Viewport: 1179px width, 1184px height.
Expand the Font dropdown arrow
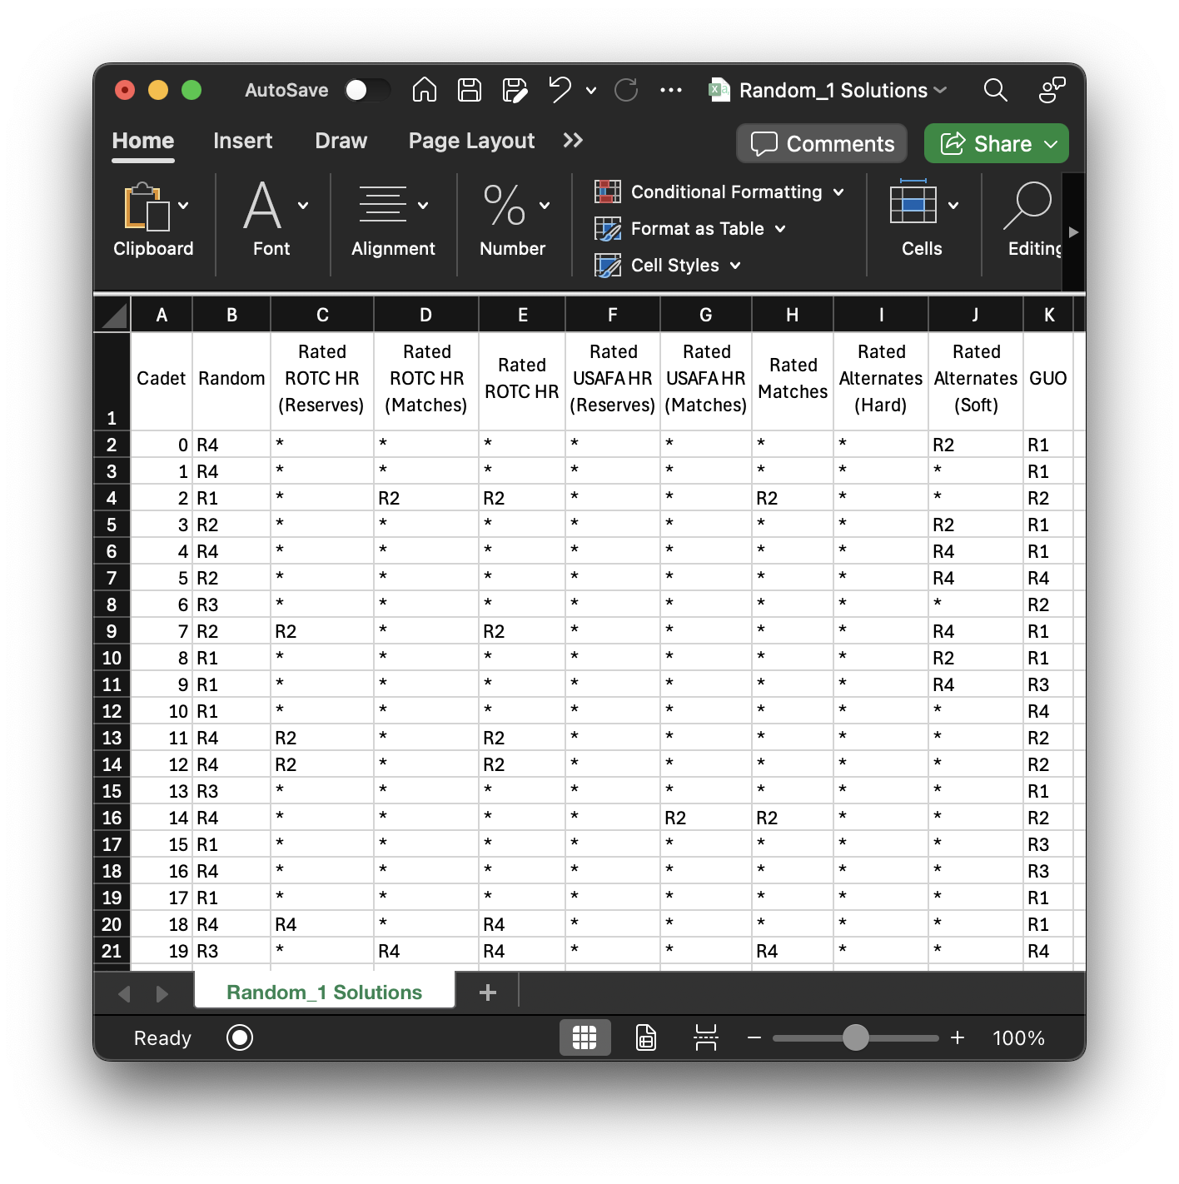[x=303, y=206]
